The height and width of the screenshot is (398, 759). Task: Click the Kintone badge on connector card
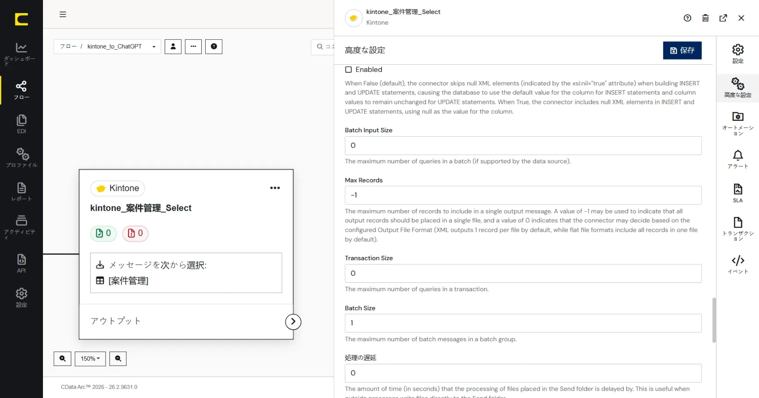[x=118, y=188]
